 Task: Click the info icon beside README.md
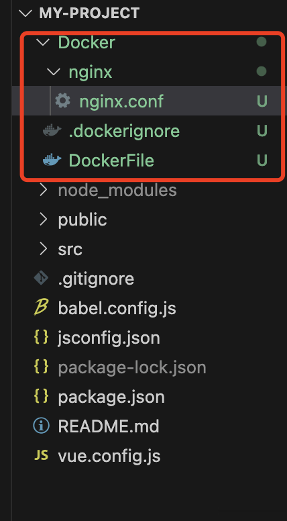pyautogui.click(x=41, y=426)
